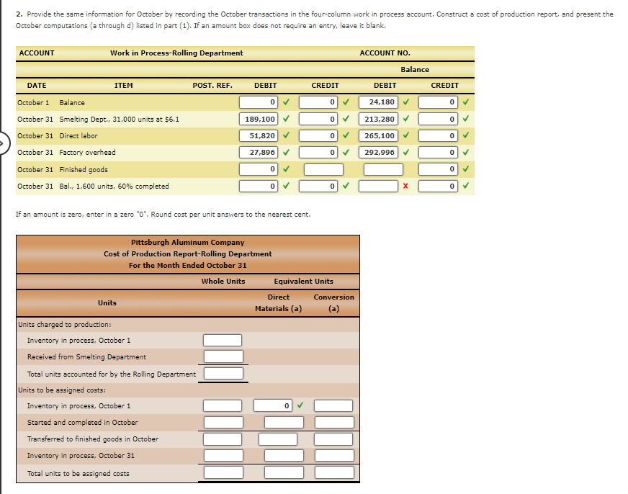Click the blank Finished goods debit balance field

pyautogui.click(x=384, y=169)
